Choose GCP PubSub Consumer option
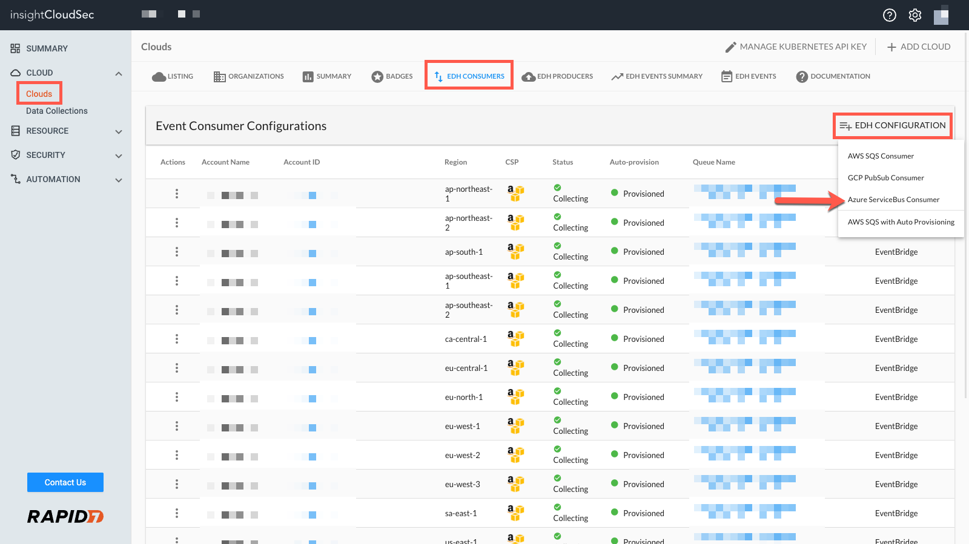This screenshot has height=544, width=969. (x=886, y=178)
